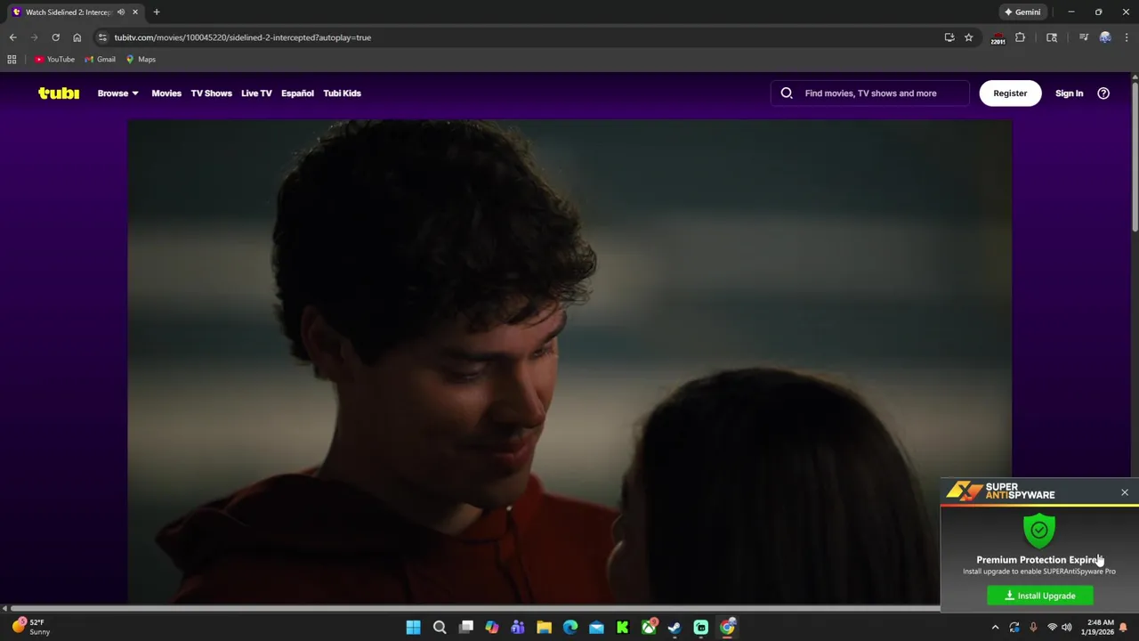Open the Maps bookmark

pos(141,60)
